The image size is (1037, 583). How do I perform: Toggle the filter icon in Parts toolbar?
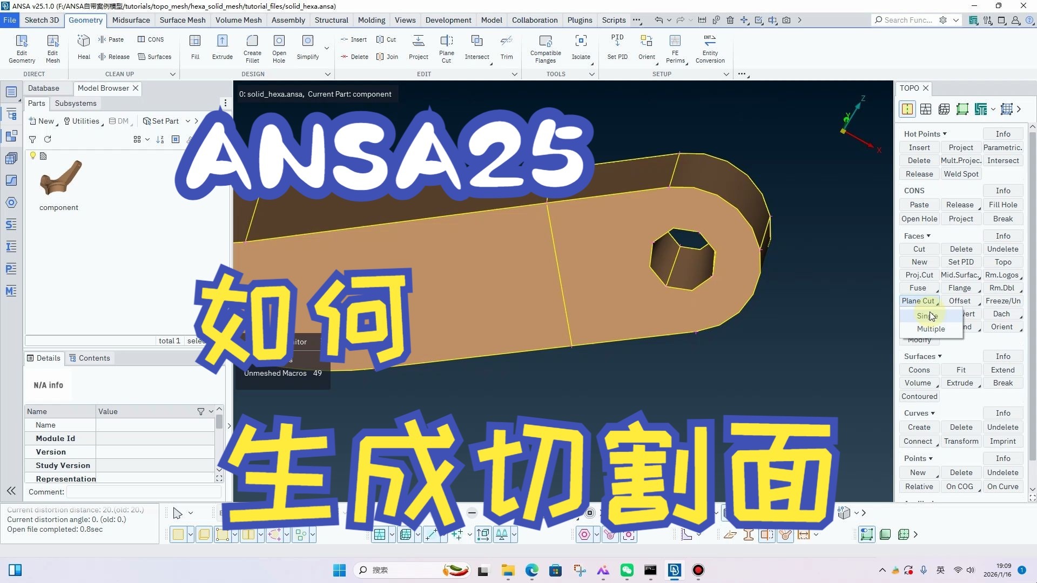[32, 139]
